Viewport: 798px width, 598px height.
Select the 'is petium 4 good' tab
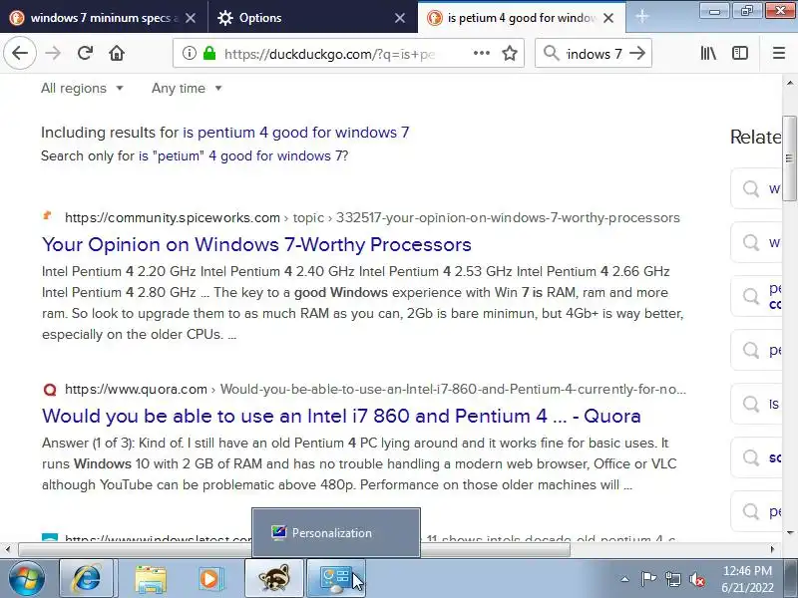pyautogui.click(x=522, y=17)
